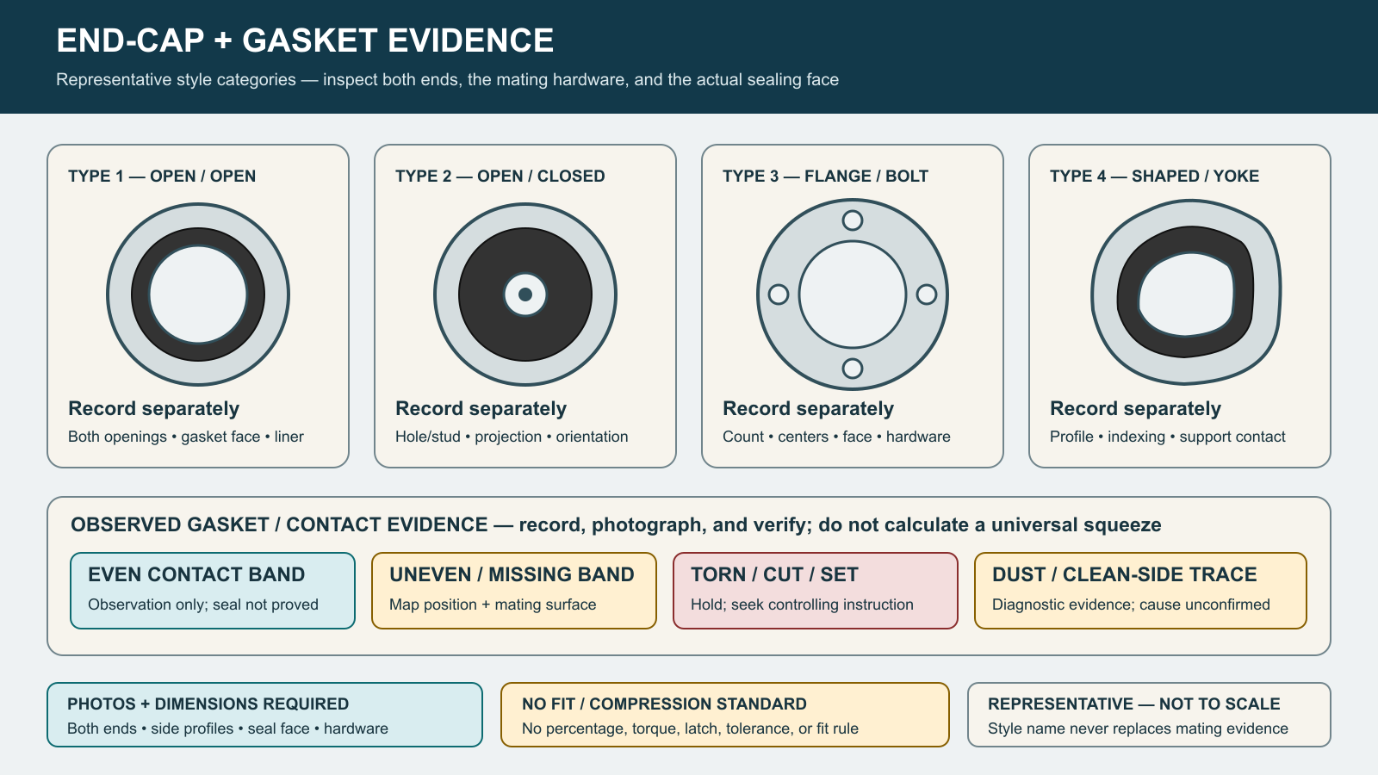Click the END-CAP + GASKET EVIDENCE title

coord(305,40)
